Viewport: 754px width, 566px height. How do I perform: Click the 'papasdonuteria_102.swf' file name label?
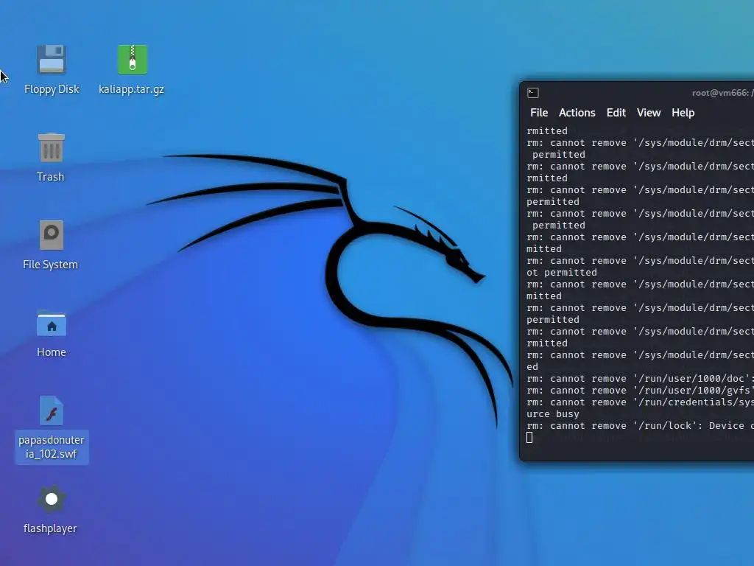tap(52, 447)
